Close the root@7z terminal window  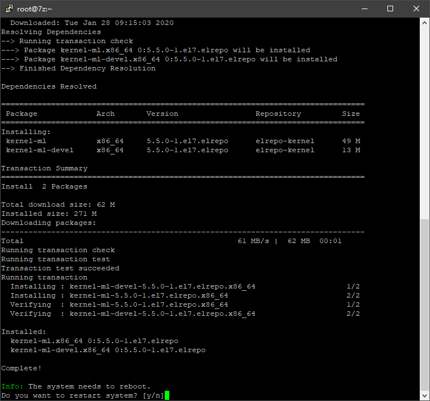[416, 9]
